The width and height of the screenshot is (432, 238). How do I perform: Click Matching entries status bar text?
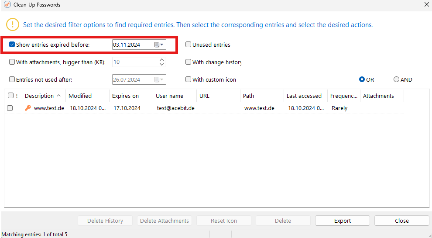34,235
